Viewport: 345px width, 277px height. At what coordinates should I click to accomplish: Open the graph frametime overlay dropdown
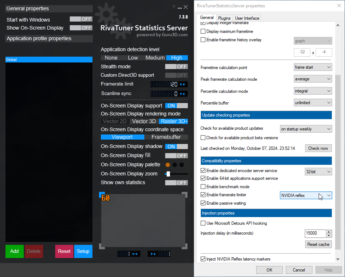313,41
